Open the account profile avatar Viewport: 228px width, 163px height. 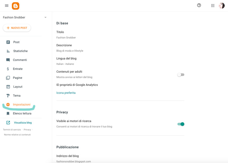pyautogui.click(x=221, y=6)
